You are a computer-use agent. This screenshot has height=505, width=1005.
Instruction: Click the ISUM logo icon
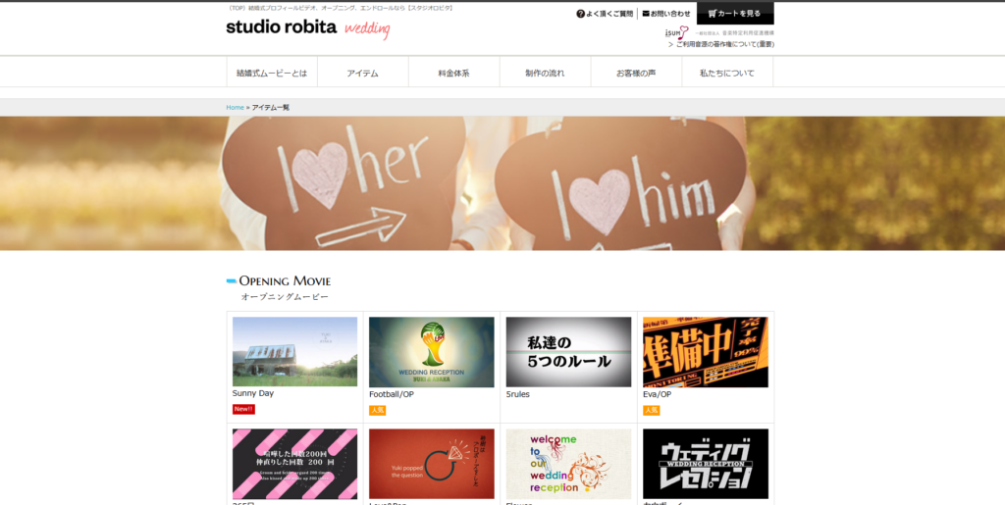click(x=677, y=33)
